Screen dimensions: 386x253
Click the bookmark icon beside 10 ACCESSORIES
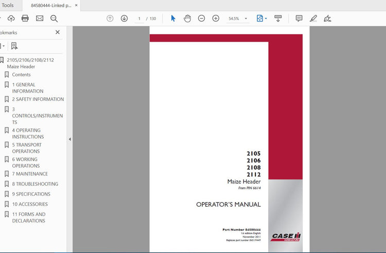pyautogui.click(x=7, y=204)
